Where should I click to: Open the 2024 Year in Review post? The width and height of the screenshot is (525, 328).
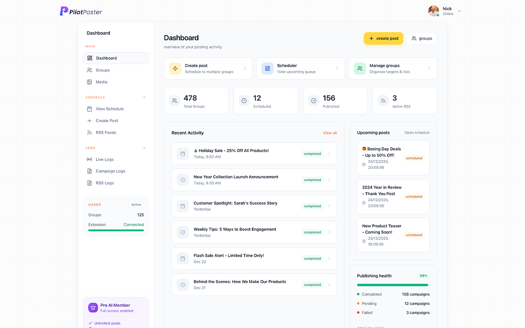pyautogui.click(x=393, y=197)
